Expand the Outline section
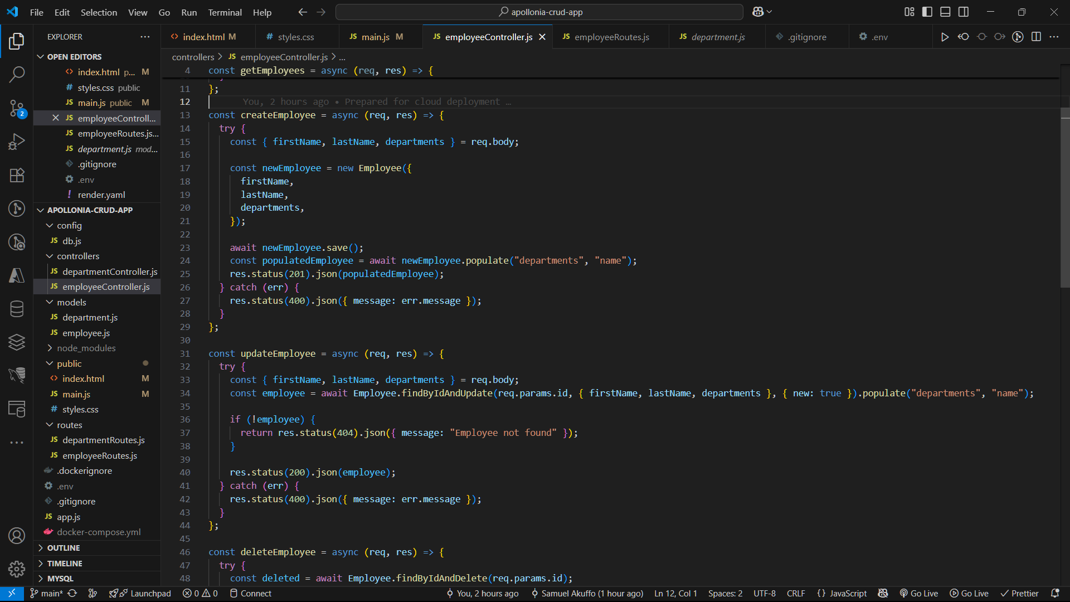This screenshot has width=1070, height=602. point(97,548)
